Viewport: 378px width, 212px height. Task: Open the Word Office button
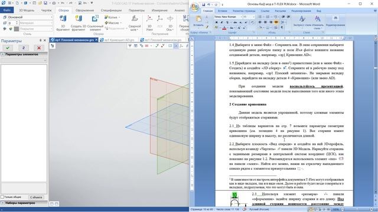(x=194, y=7)
